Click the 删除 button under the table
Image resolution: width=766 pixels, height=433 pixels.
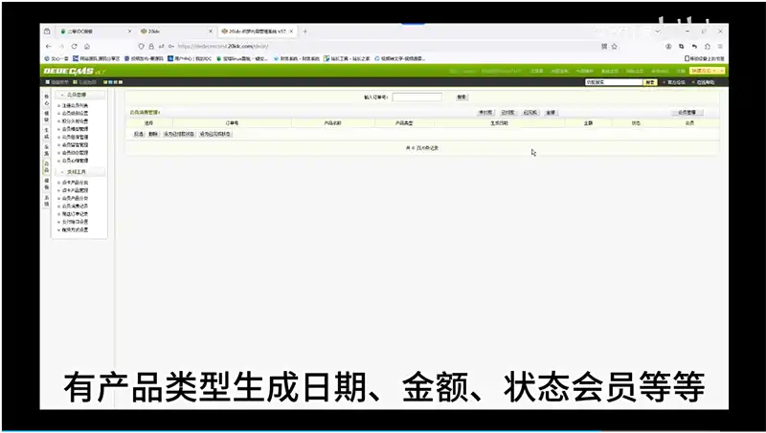point(153,134)
